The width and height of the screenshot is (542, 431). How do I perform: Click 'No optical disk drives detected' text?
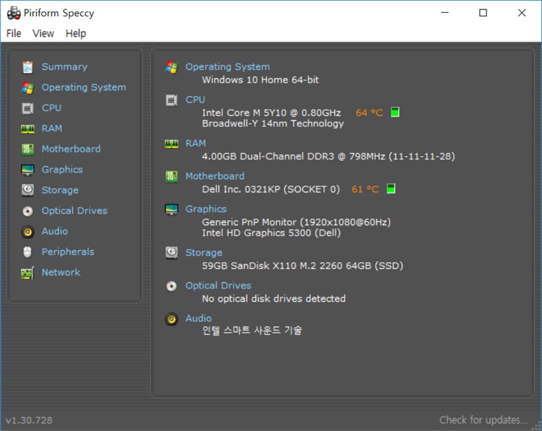click(x=274, y=298)
